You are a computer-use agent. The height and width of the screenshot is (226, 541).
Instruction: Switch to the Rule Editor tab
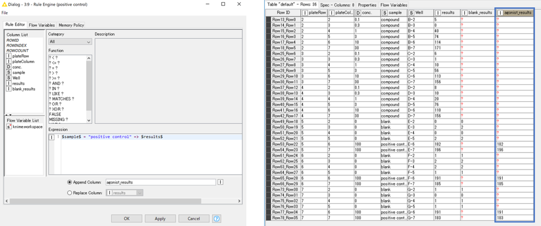tap(15, 25)
